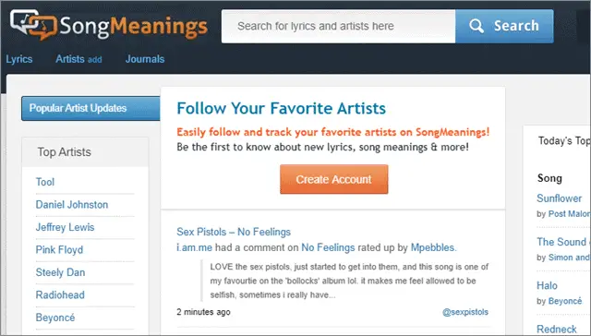
Task: Click the magnifying glass icon in Search button
Action: point(476,26)
